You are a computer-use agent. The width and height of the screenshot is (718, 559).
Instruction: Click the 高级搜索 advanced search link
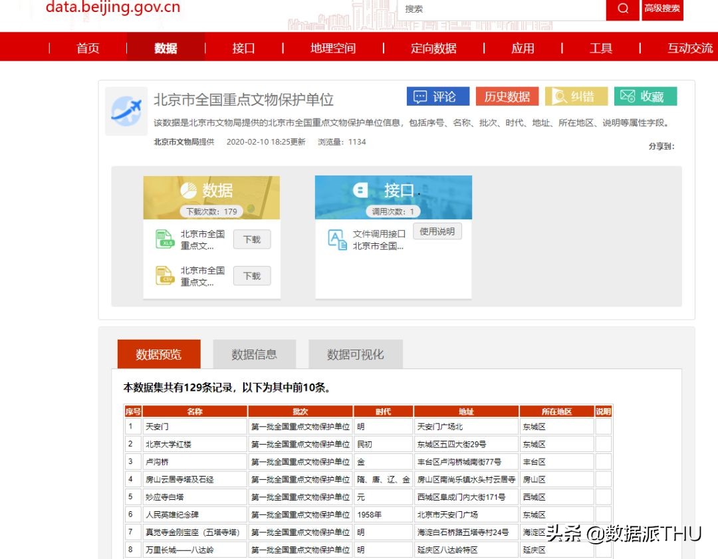tap(662, 10)
